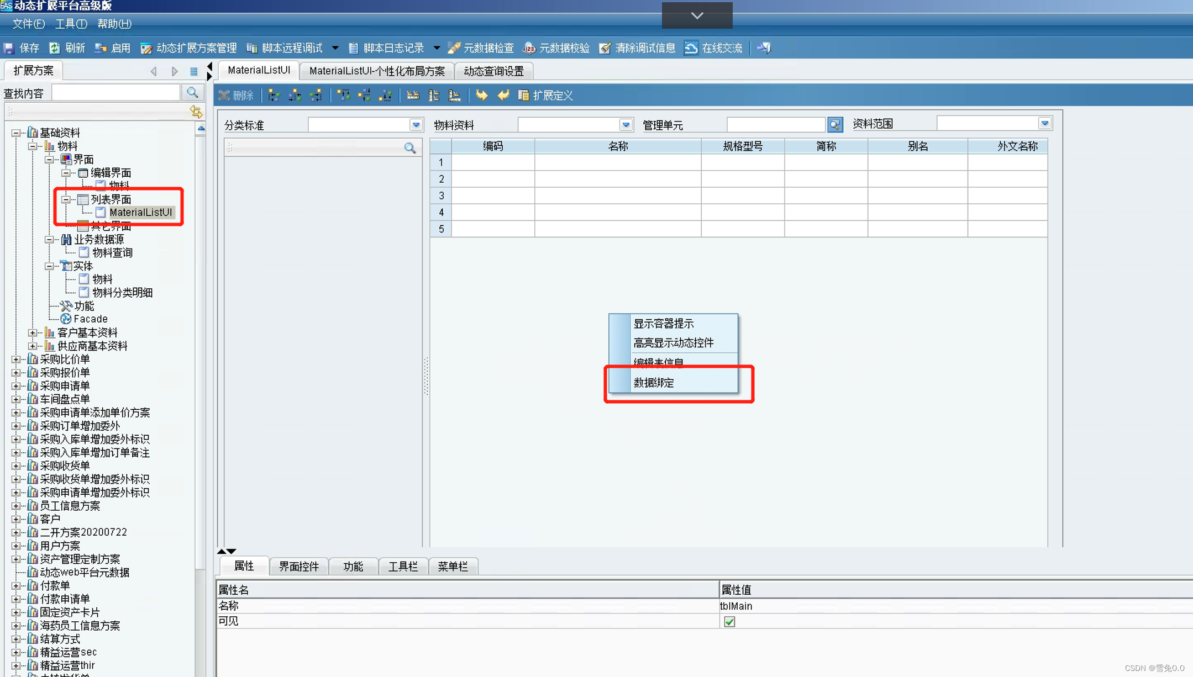Collapse the 业务数据源 tree node
Viewport: 1193px width, 677px height.
coord(49,239)
